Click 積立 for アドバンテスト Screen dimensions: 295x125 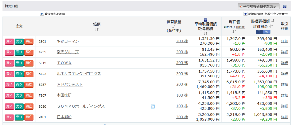[29, 85]
